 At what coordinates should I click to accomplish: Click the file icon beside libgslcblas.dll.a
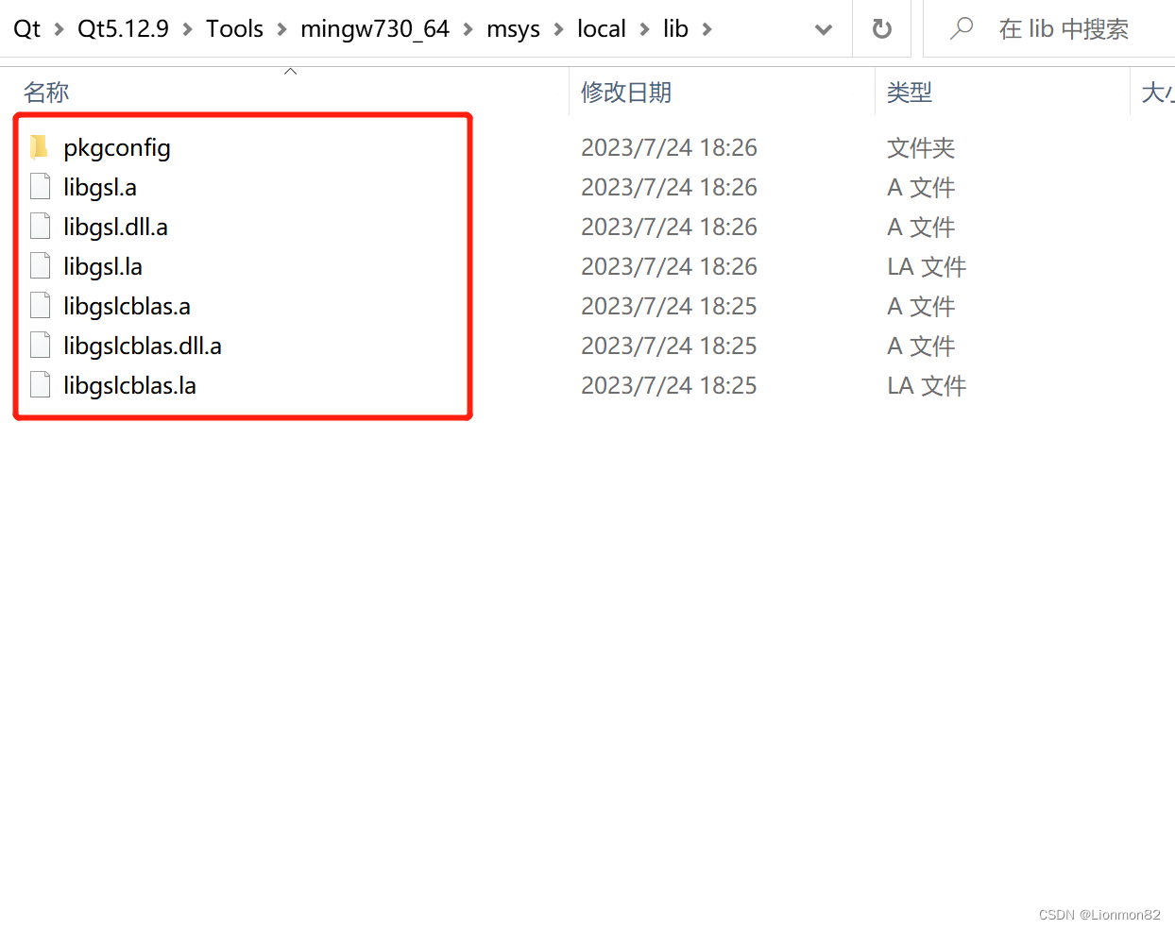40,345
